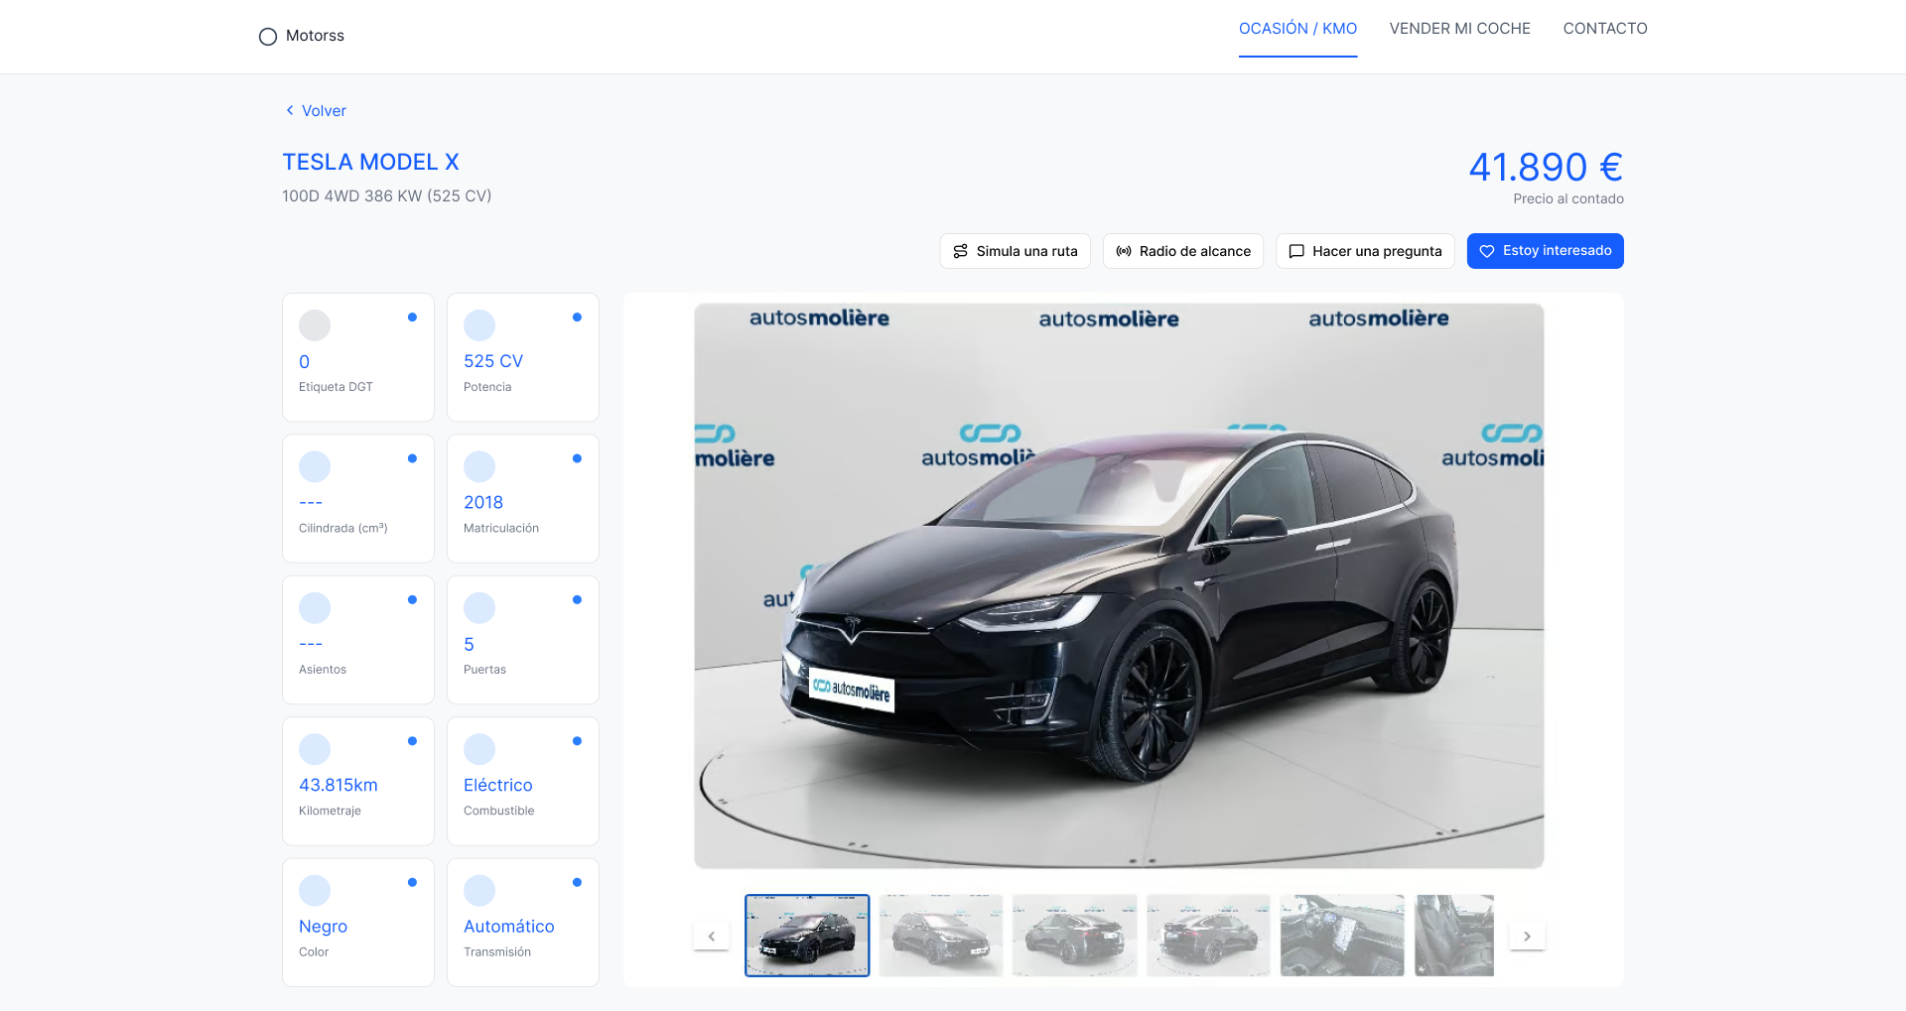Click the Motorss brand name
The width and height of the screenshot is (1906, 1011).
point(315,36)
